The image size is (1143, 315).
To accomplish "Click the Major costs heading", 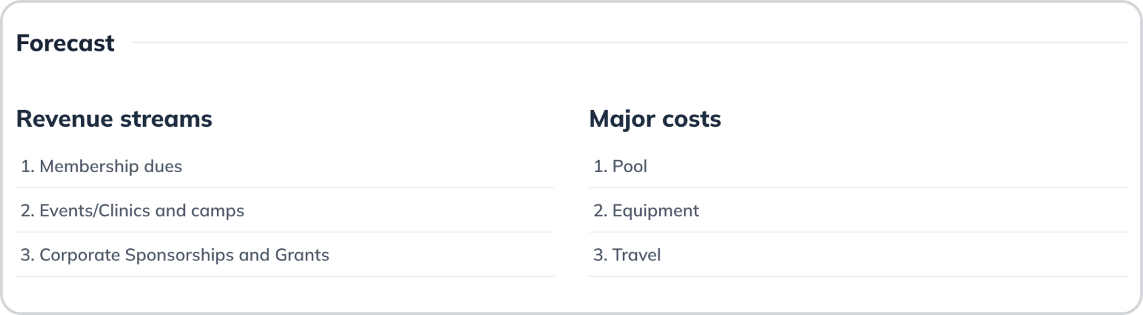I will 654,119.
